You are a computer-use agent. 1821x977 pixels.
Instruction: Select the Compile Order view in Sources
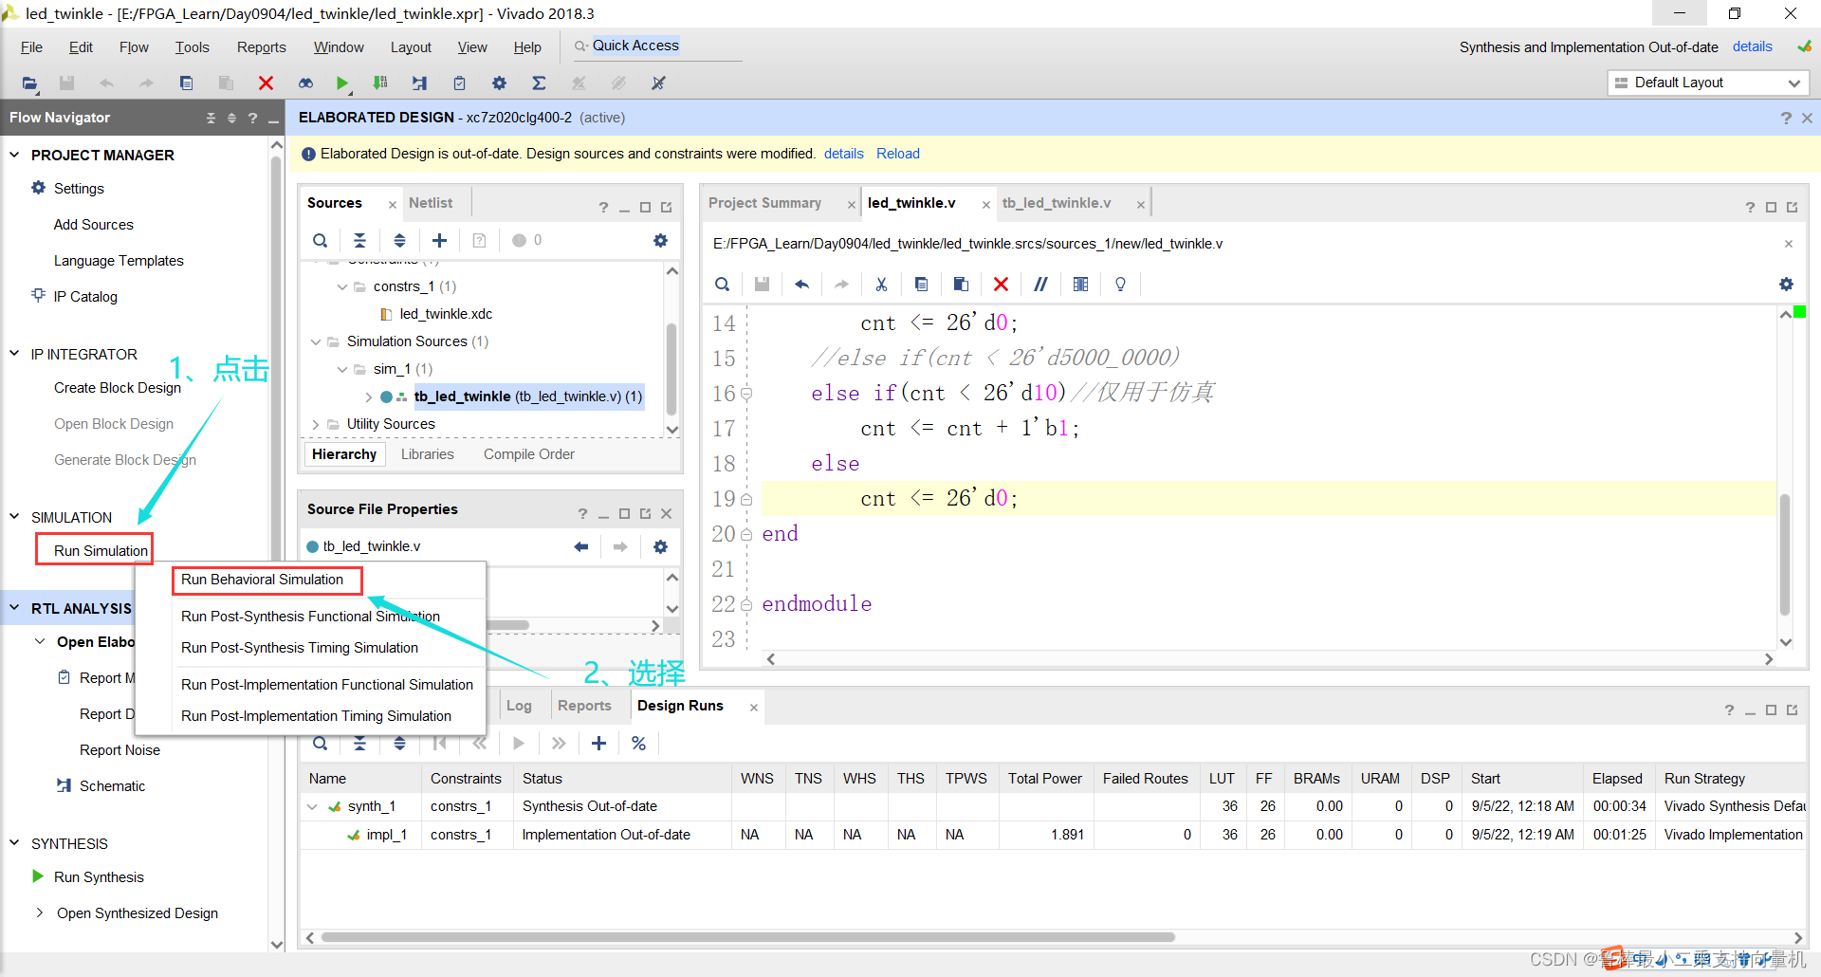click(528, 454)
